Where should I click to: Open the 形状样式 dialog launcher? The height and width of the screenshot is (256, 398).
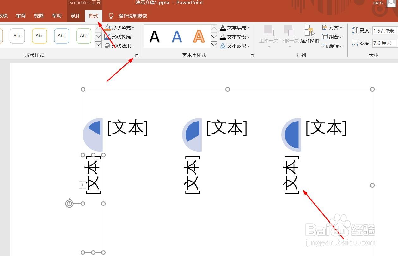[137, 56]
